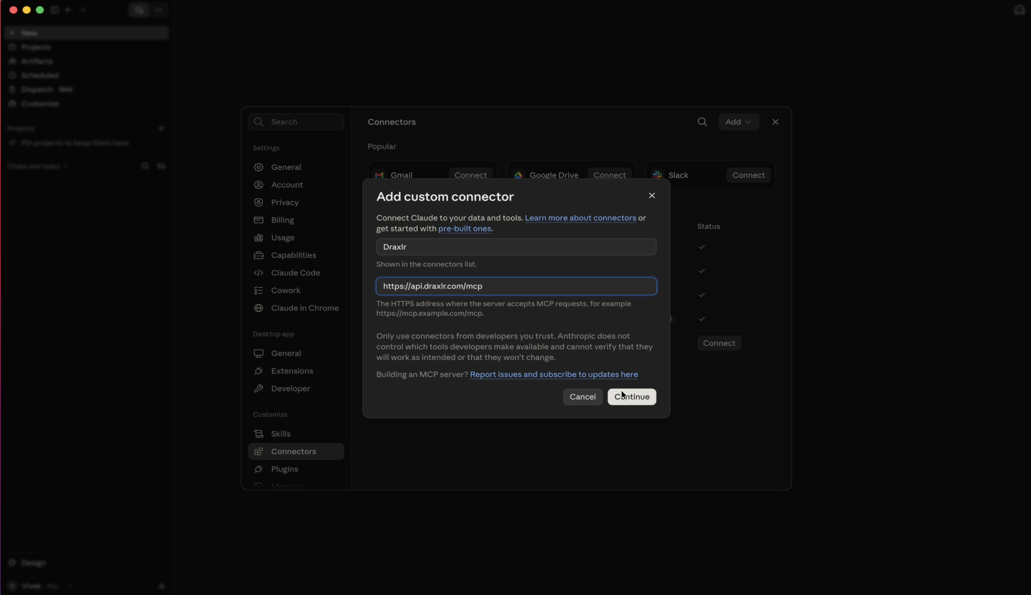This screenshot has height=595, width=1031.
Task: Open General under Settings section
Action: click(x=296, y=167)
